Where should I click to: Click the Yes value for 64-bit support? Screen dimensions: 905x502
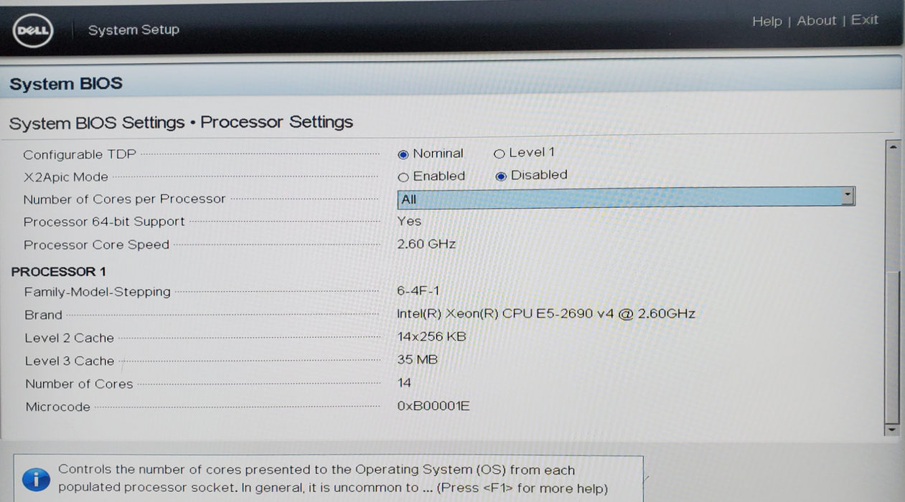tap(409, 221)
